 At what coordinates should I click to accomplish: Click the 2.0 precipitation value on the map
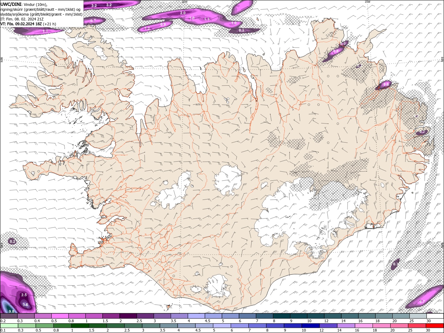pos(183,13)
